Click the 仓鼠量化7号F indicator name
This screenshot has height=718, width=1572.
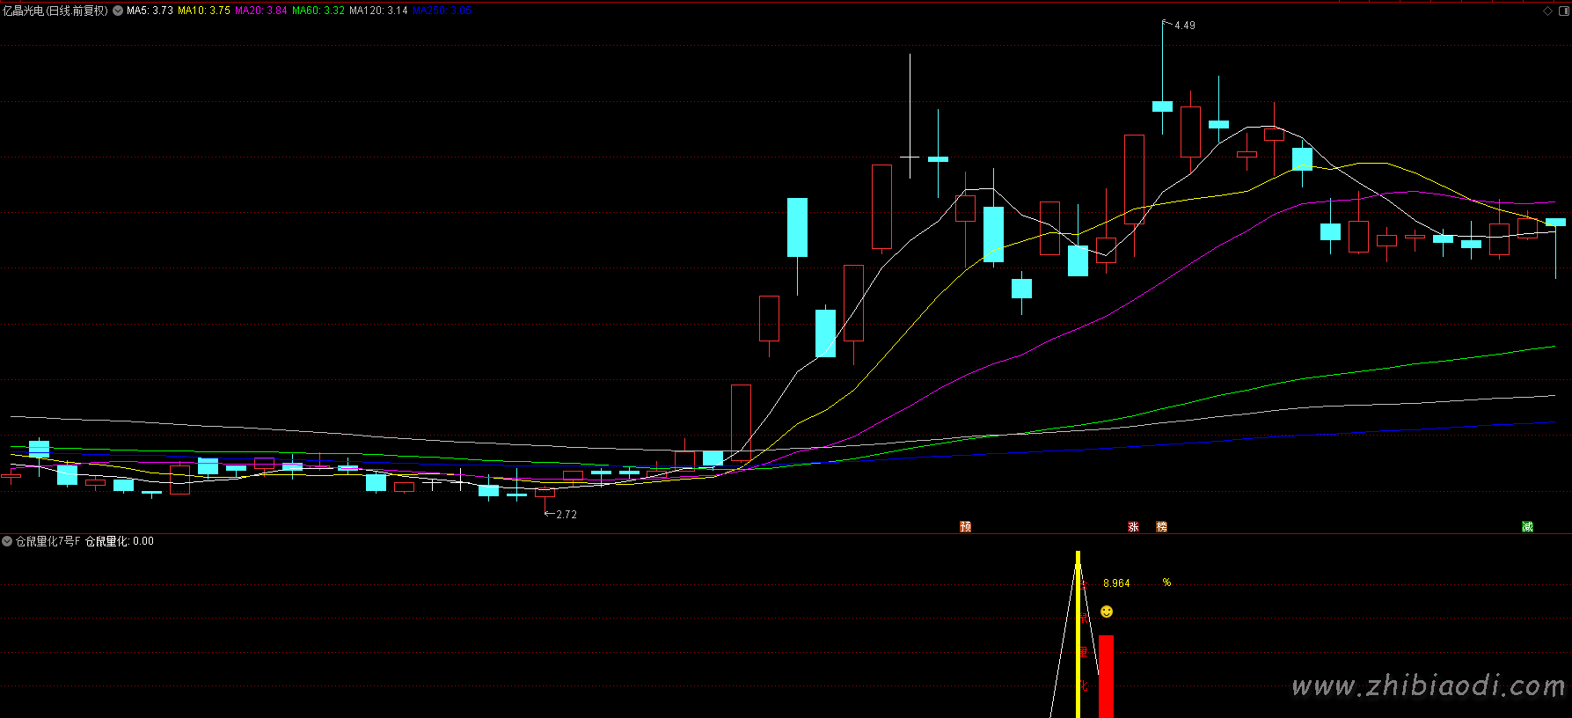(x=48, y=541)
